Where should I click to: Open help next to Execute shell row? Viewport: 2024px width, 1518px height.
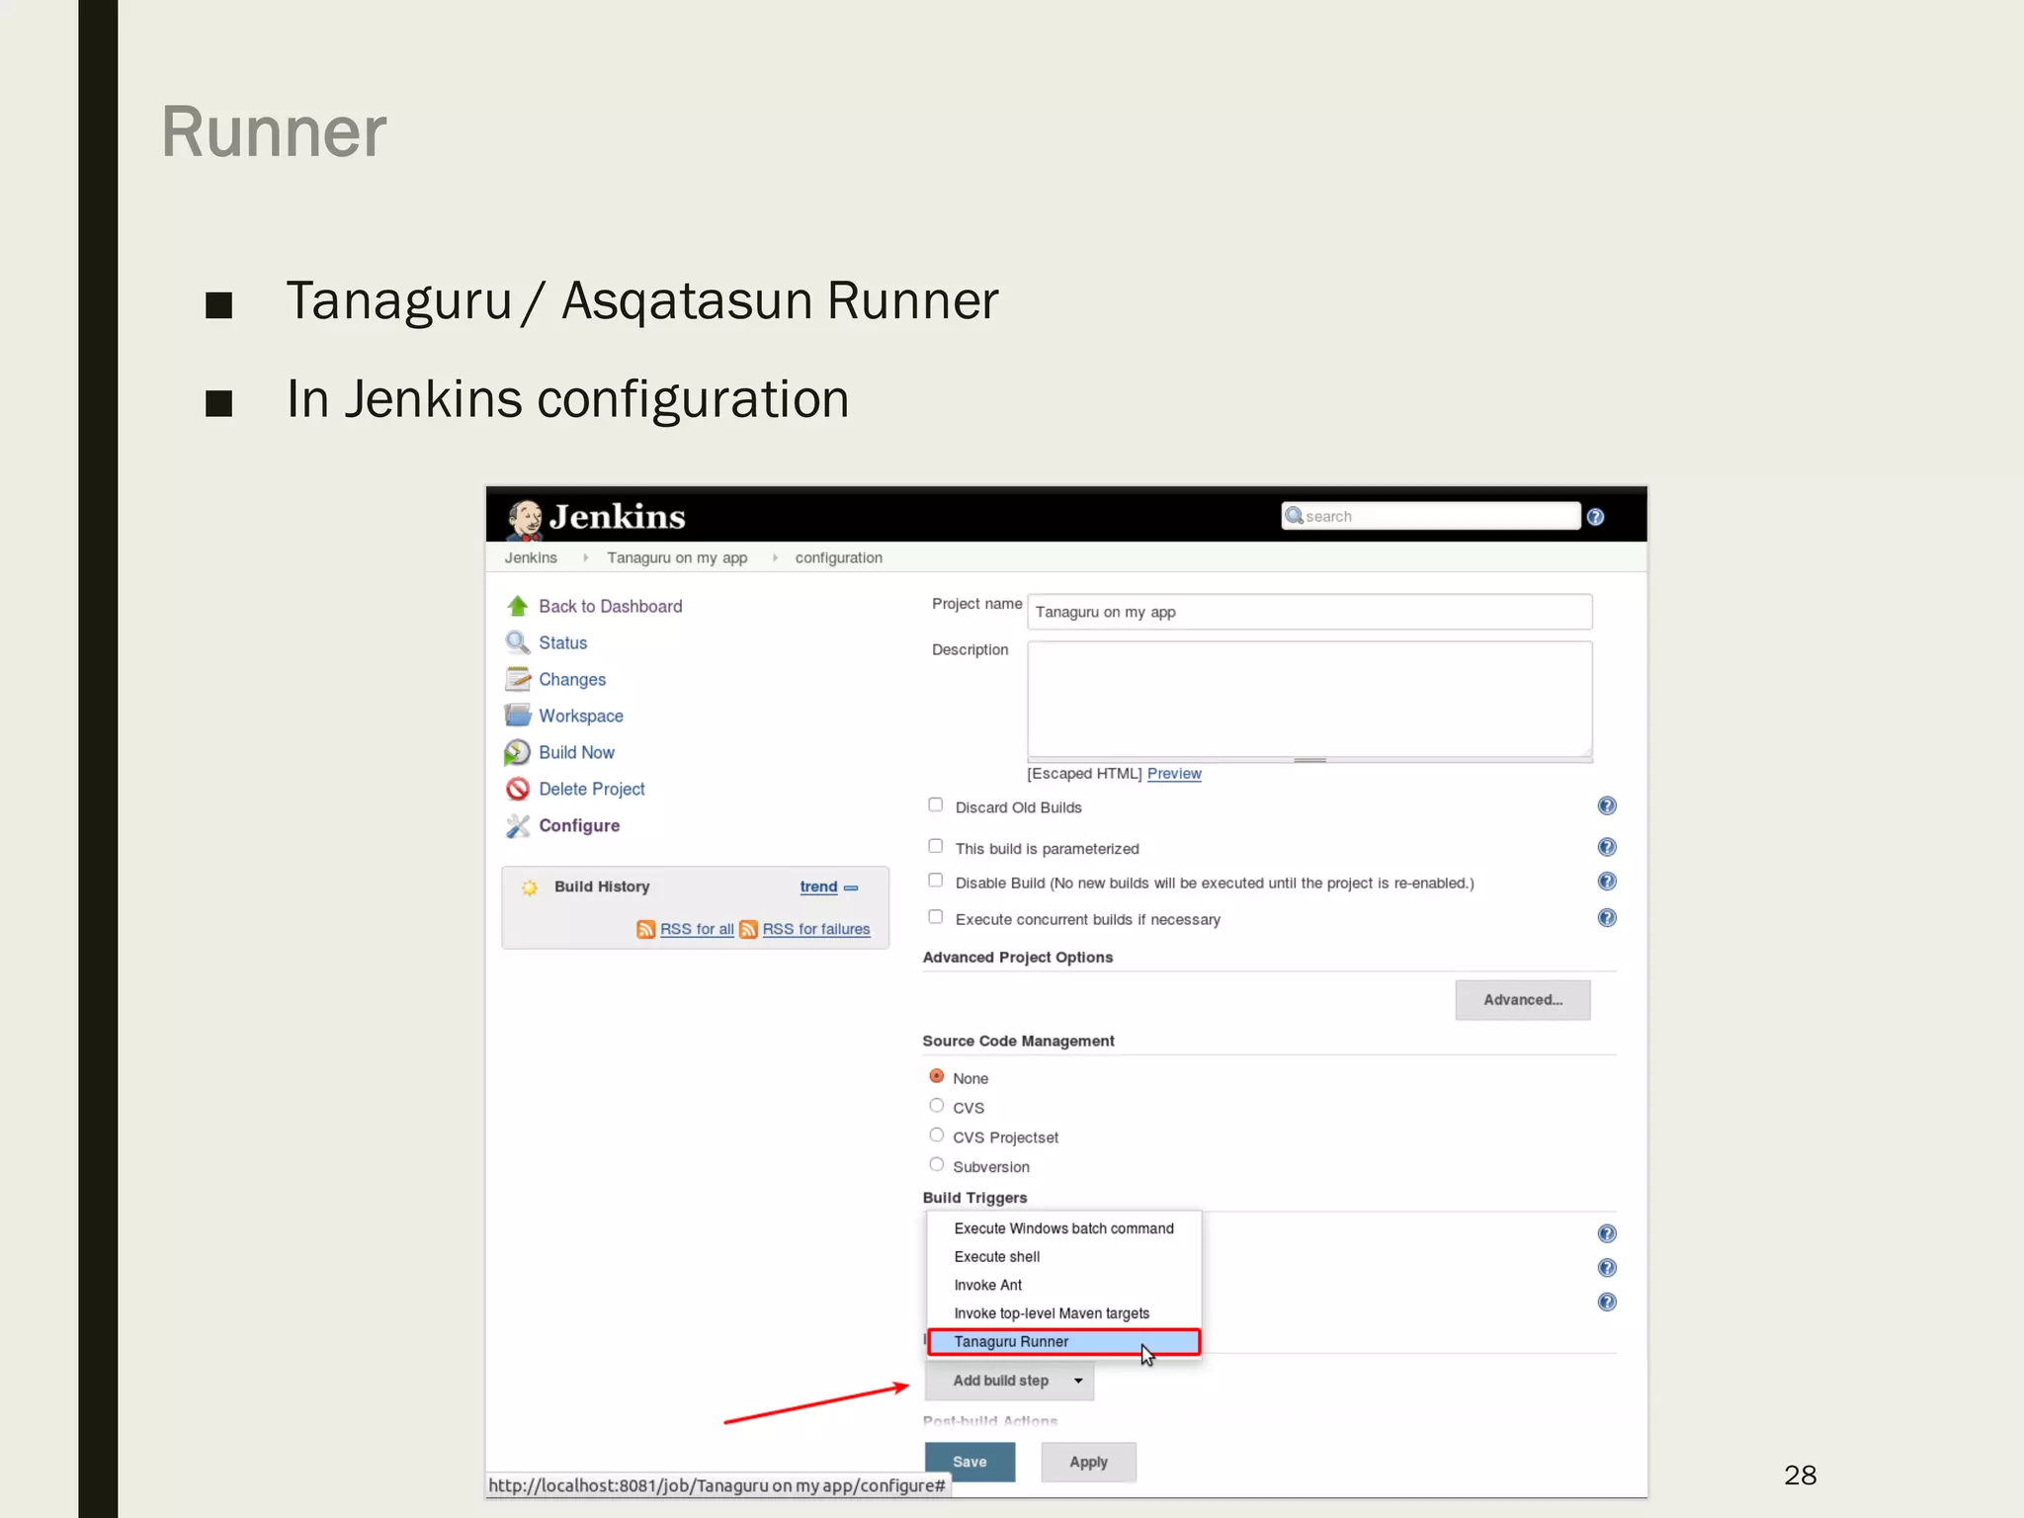(1607, 1268)
